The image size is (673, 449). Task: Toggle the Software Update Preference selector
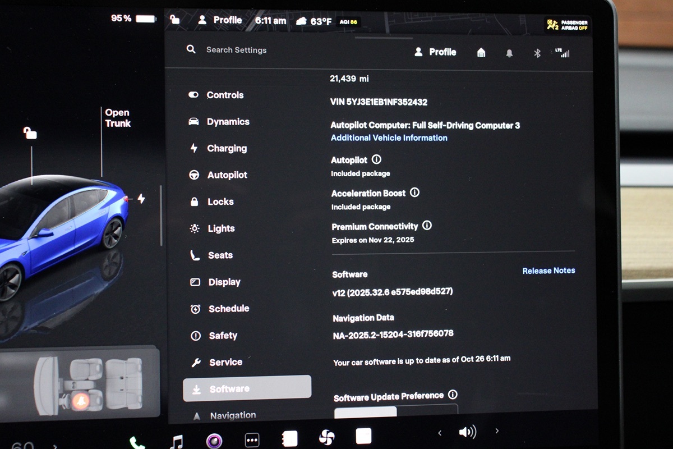click(x=396, y=411)
